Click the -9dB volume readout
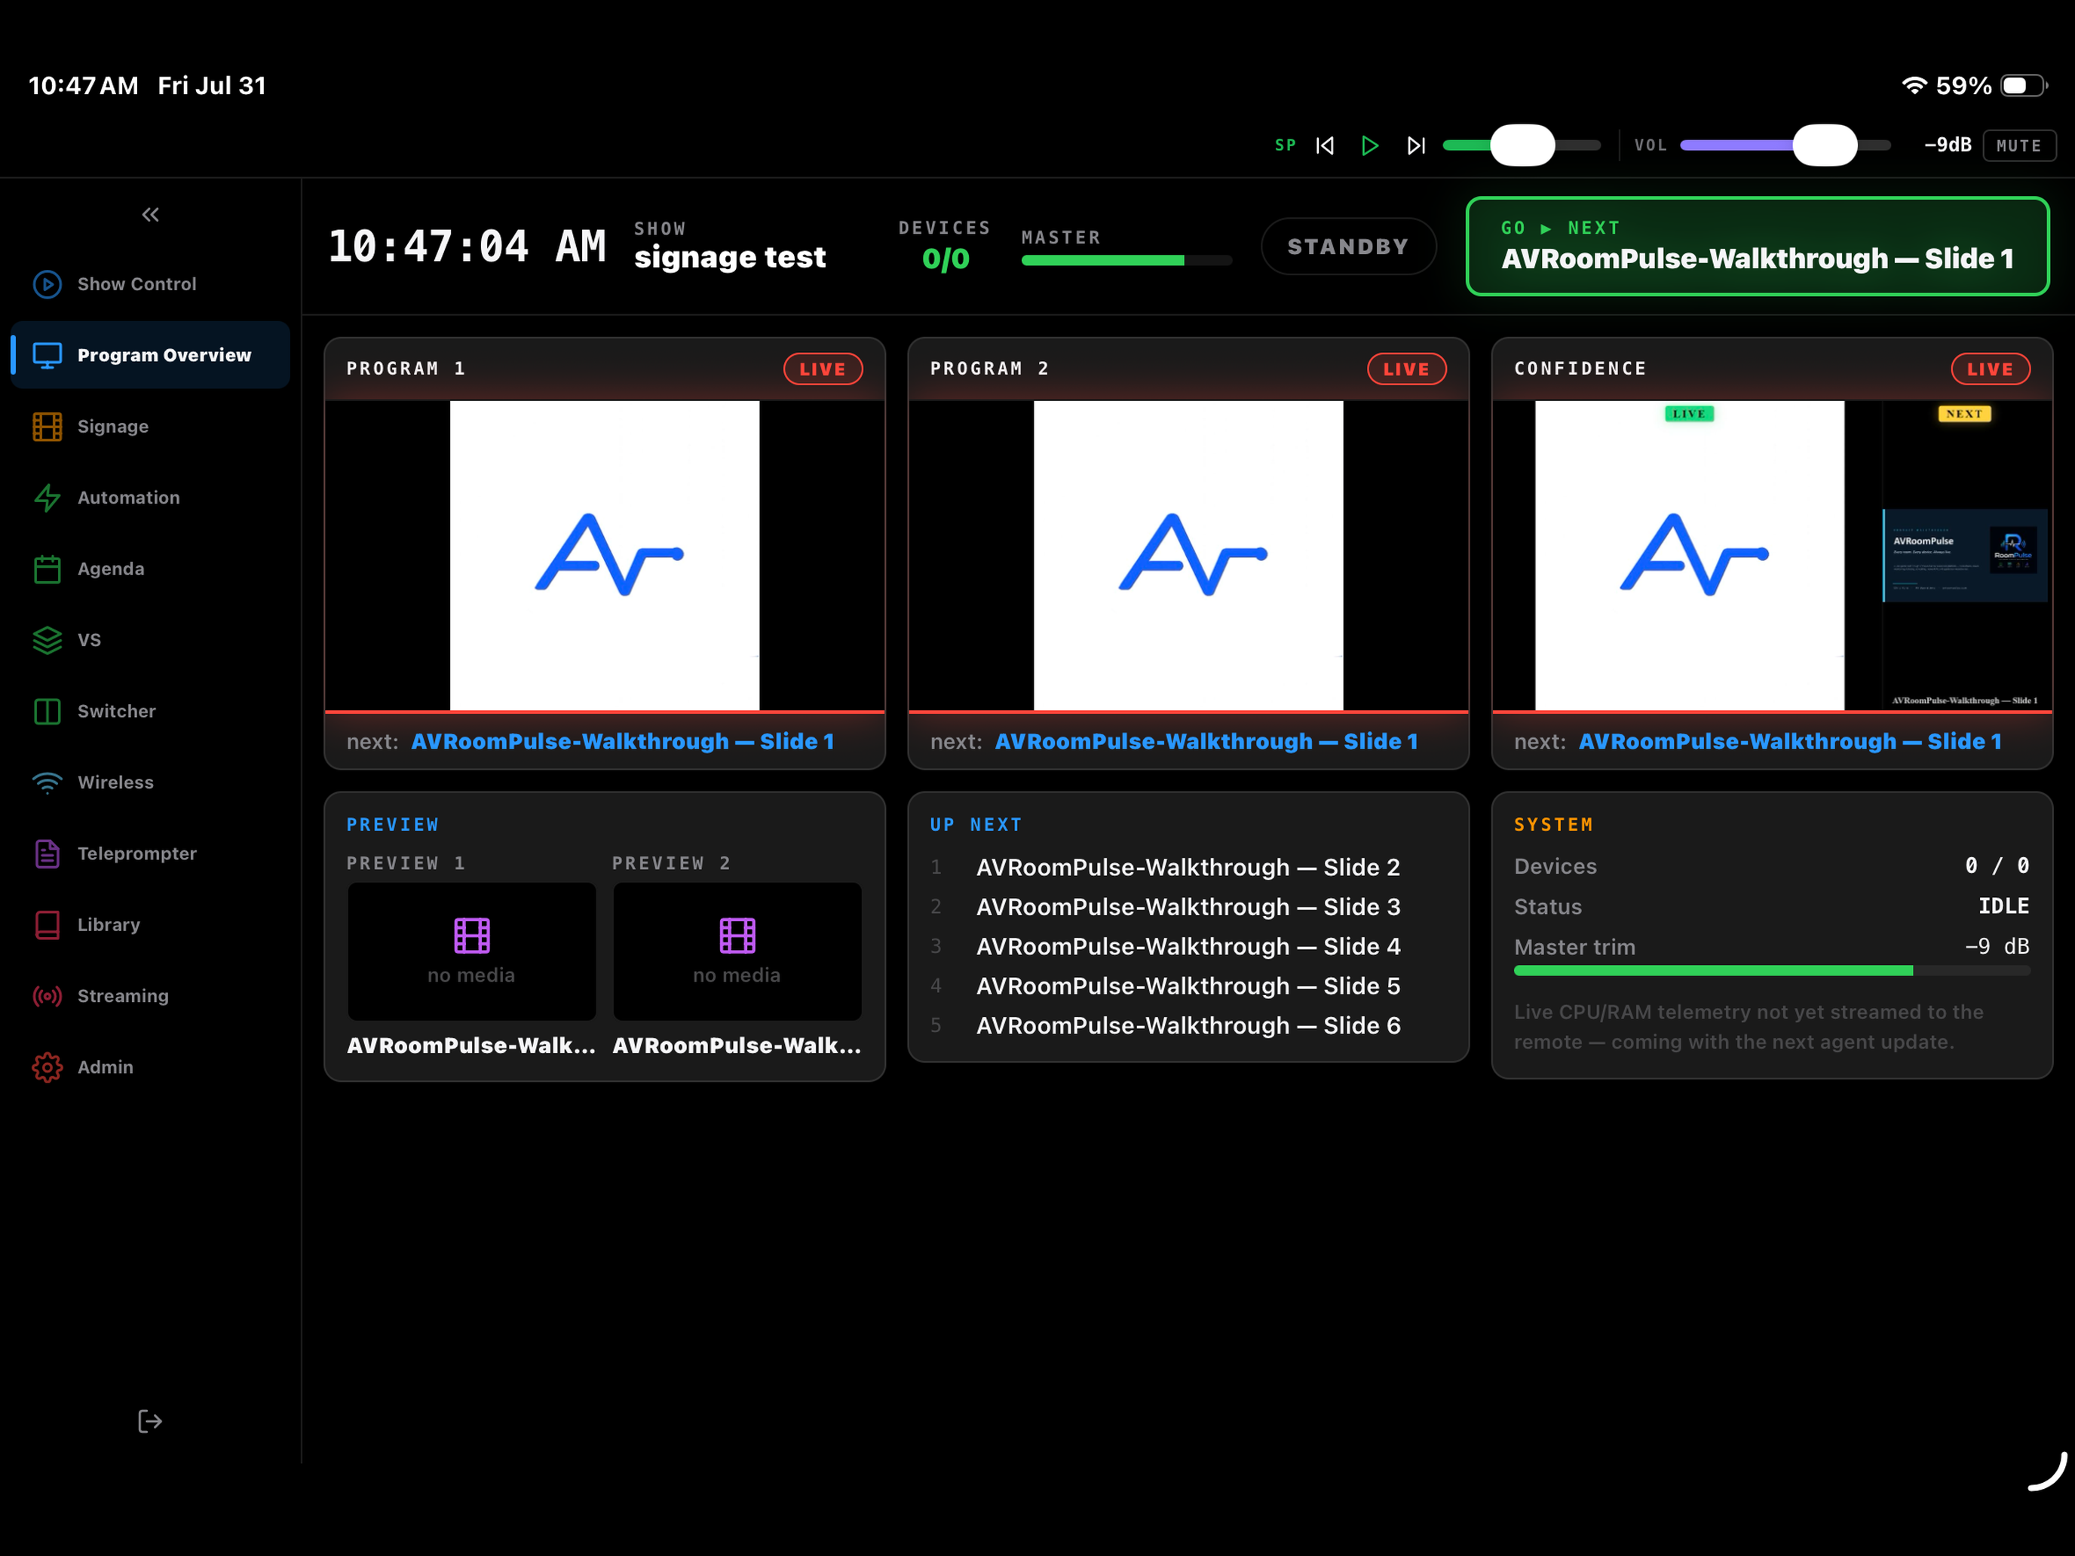Screen dimensions: 2075x1556 [x=1948, y=145]
